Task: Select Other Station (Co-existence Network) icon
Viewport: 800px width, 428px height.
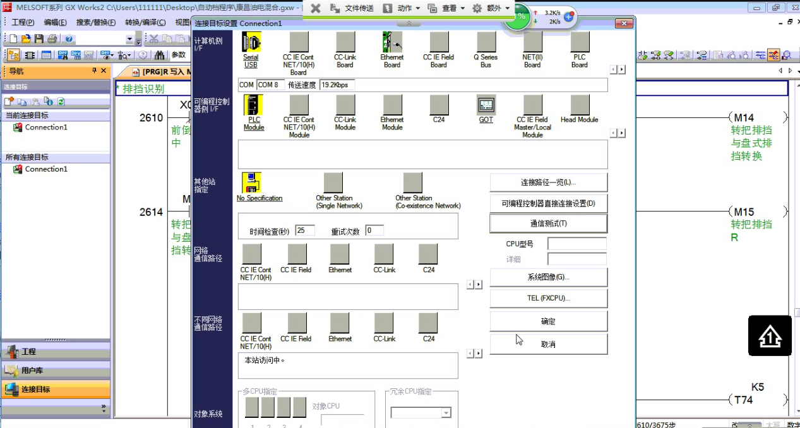Action: click(x=412, y=183)
